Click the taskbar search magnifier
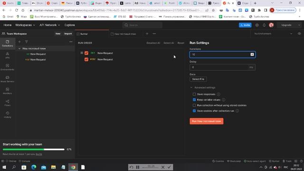This screenshot has height=171, width=304. 14,167
